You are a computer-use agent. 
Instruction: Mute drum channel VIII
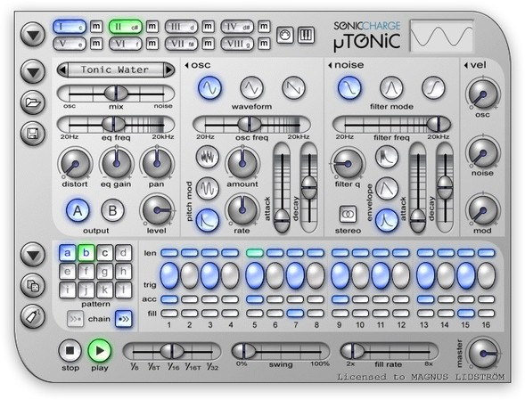pos(264,43)
